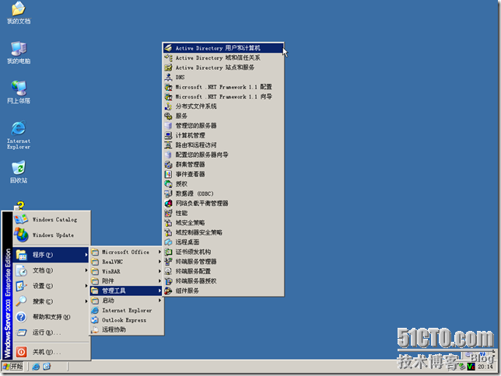Select 程序(P) in Start menu
This screenshot has width=501, height=376.
click(x=51, y=255)
